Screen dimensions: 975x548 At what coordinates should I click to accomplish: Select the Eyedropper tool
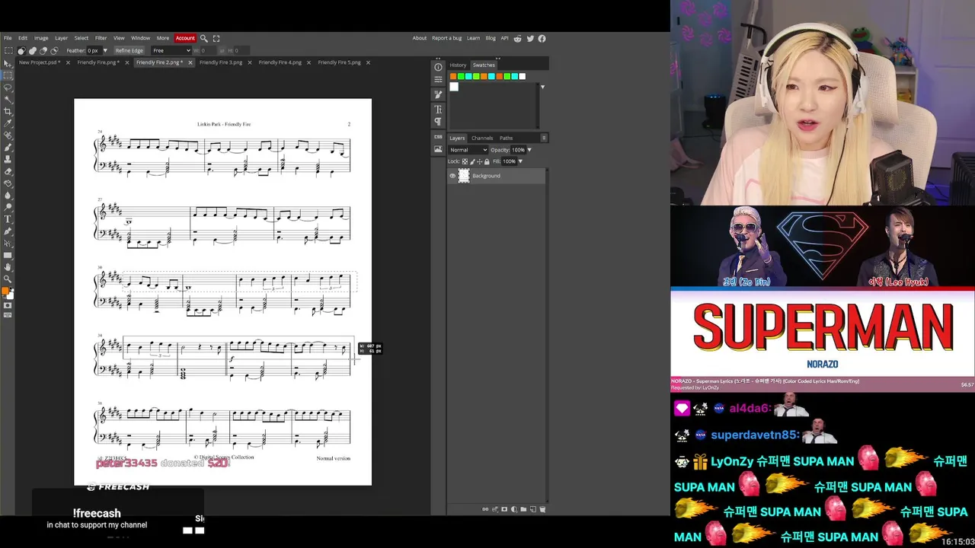[x=8, y=123]
